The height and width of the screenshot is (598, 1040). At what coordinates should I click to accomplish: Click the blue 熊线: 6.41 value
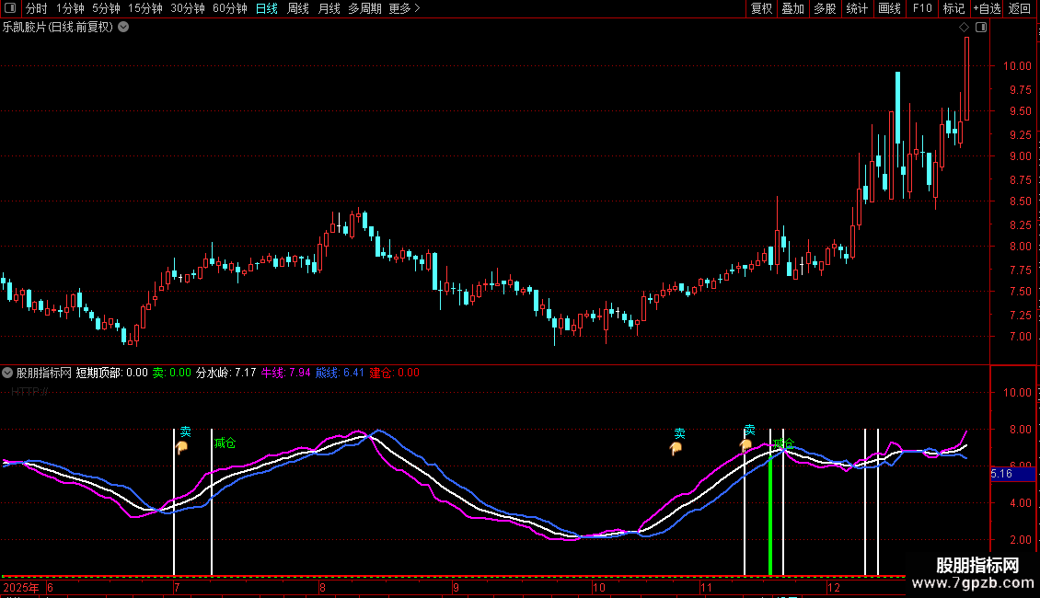340,373
